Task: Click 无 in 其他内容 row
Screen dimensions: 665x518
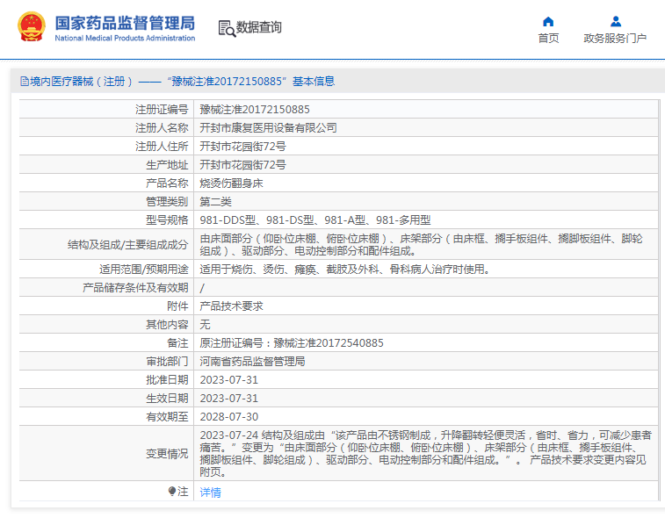Action: (206, 325)
